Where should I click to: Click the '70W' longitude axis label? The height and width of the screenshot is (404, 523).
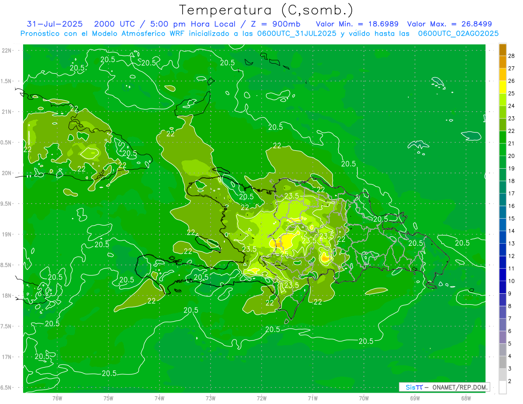[x=364, y=398]
